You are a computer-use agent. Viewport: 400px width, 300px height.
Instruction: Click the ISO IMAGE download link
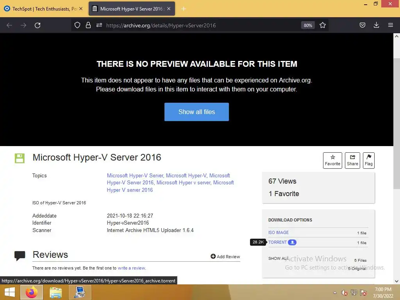278,232
